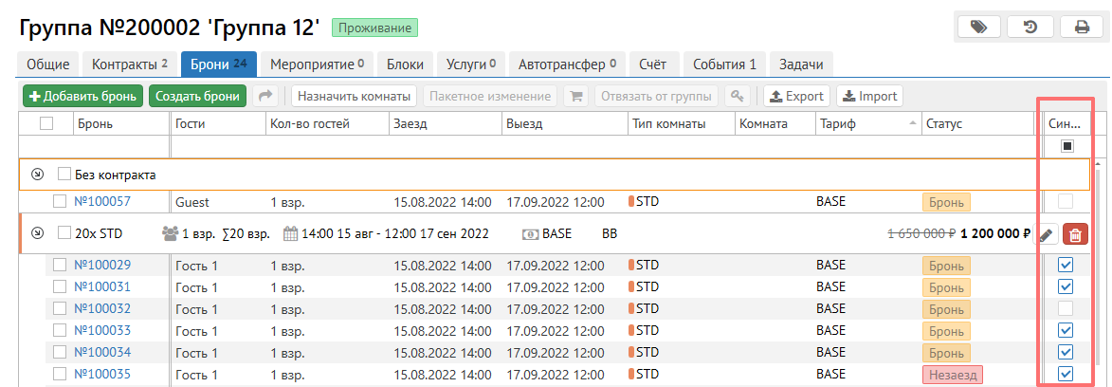Click the key icon in toolbar
This screenshot has width=1112, height=387.
pos(738,96)
